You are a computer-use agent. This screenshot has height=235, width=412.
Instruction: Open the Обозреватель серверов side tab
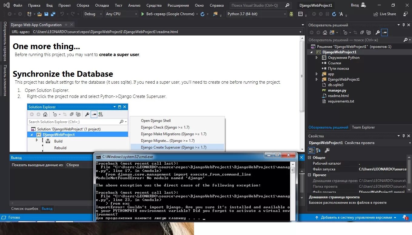pyautogui.click(x=5, y=42)
